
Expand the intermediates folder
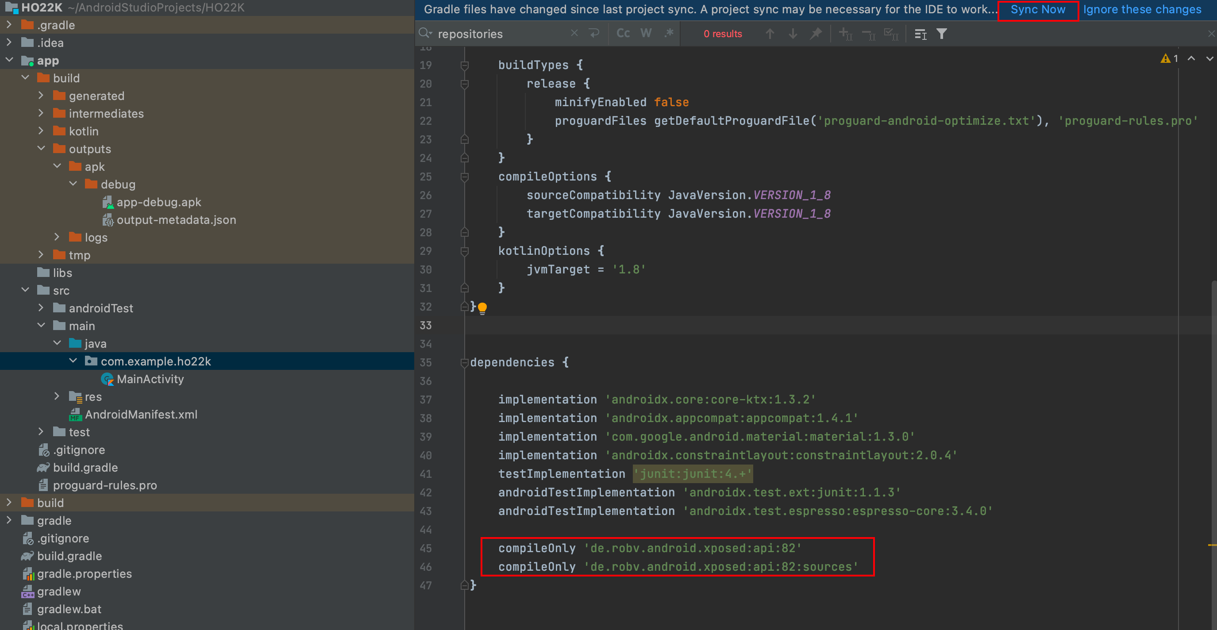pos(41,113)
